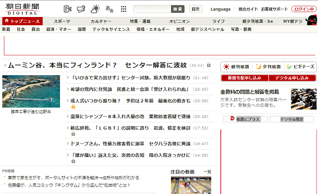Change font size with あぁ icon
The height and width of the screenshot is (194, 318).
point(109,9)
